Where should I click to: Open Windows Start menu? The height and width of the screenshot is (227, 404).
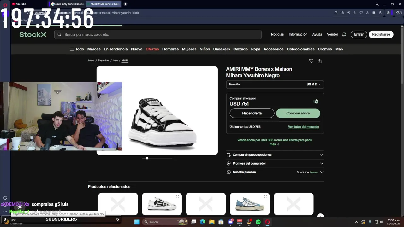click(x=137, y=222)
